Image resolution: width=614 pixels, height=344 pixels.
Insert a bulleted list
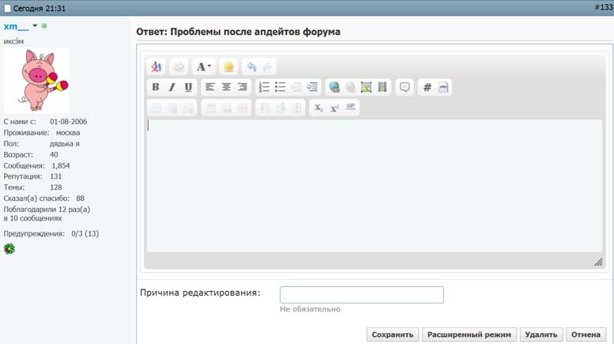[280, 87]
